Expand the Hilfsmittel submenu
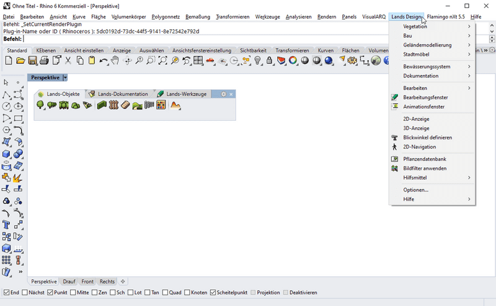The height and width of the screenshot is (306, 496). (x=432, y=177)
